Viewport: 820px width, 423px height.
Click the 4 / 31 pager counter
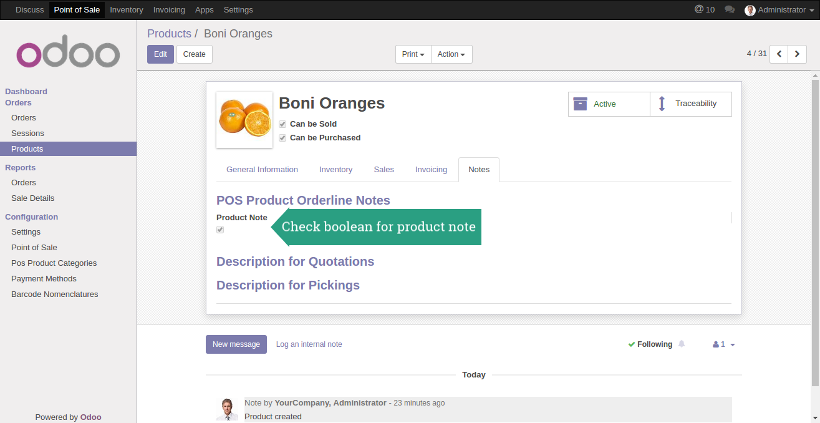[x=757, y=54]
